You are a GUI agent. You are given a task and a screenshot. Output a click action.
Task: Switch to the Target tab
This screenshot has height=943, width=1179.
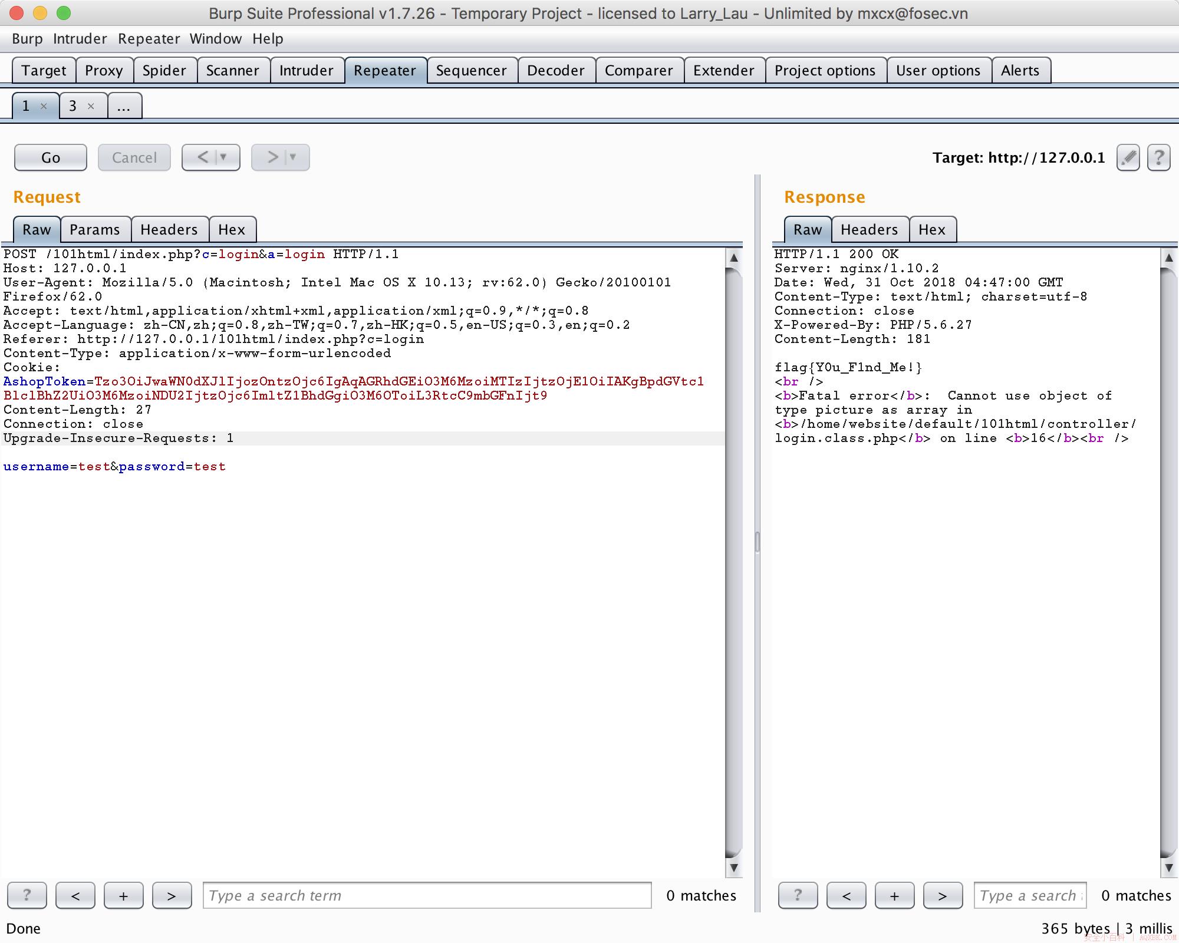[44, 71]
